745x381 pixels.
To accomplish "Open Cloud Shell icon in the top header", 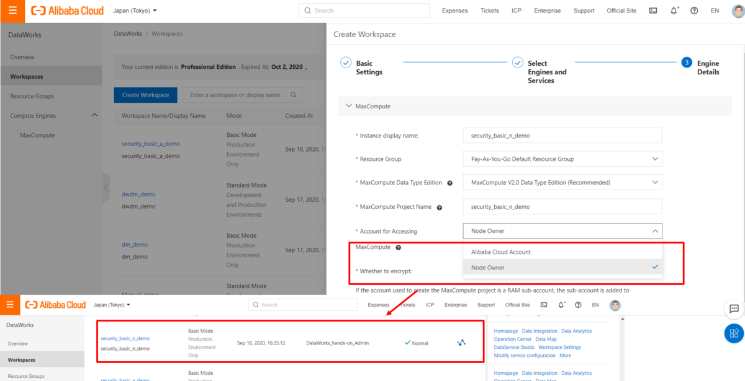I will tap(653, 11).
